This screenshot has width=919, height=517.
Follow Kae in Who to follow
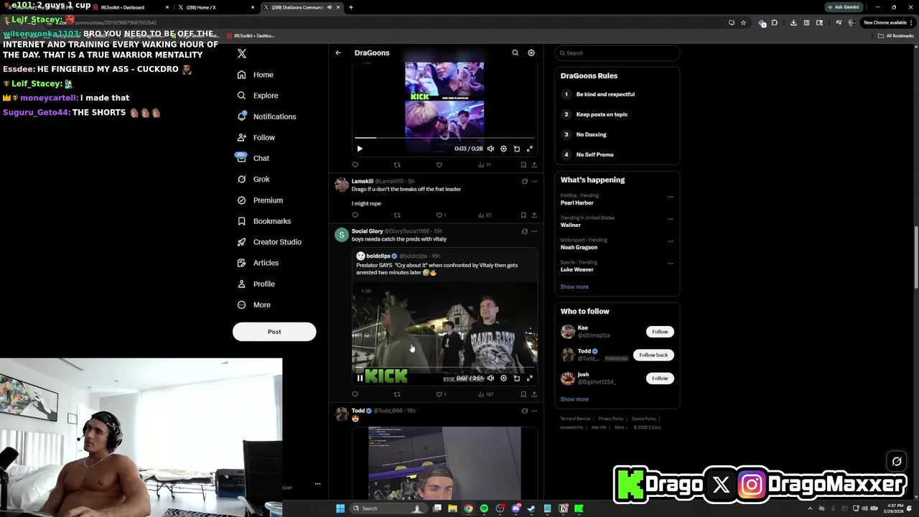point(660,332)
